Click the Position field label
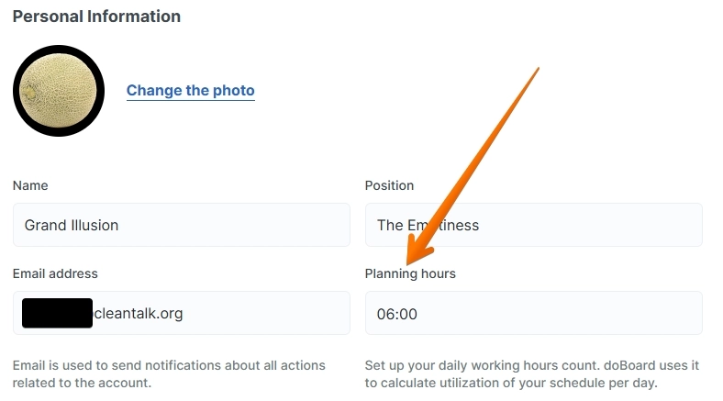 [389, 185]
